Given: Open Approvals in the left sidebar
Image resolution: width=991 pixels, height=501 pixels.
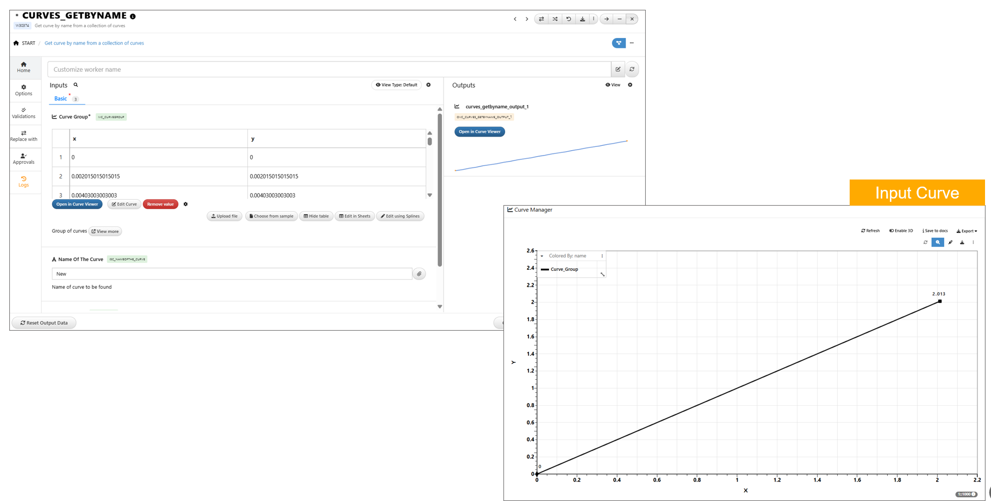Looking at the screenshot, I should point(23,158).
